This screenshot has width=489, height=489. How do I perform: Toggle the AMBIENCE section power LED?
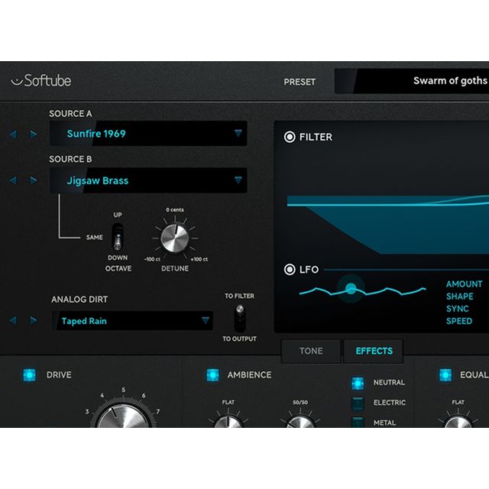[x=212, y=375]
